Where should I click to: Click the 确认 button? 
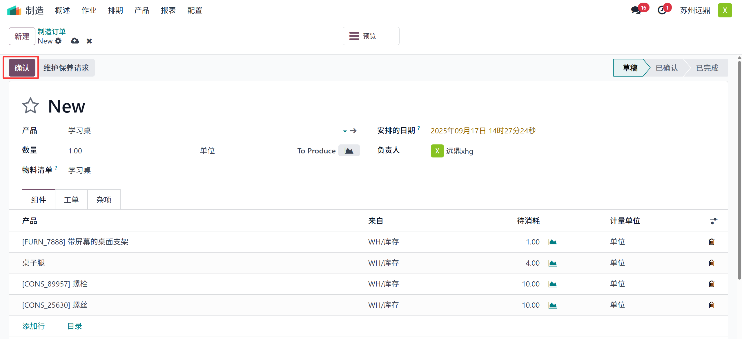tap(22, 68)
